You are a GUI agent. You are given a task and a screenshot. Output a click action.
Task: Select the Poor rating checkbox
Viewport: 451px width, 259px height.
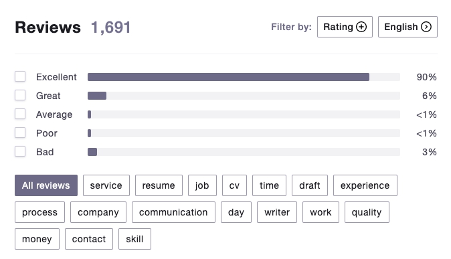[20, 133]
